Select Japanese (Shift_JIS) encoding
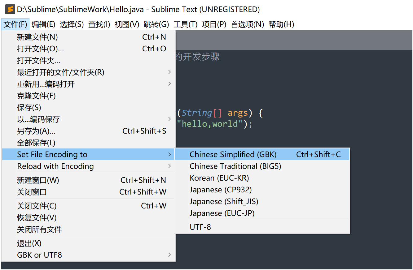The height and width of the screenshot is (270, 413). (x=262, y=201)
